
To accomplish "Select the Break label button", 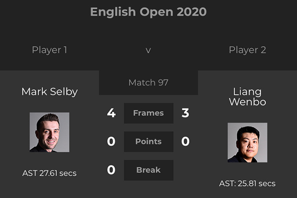I will (x=148, y=170).
